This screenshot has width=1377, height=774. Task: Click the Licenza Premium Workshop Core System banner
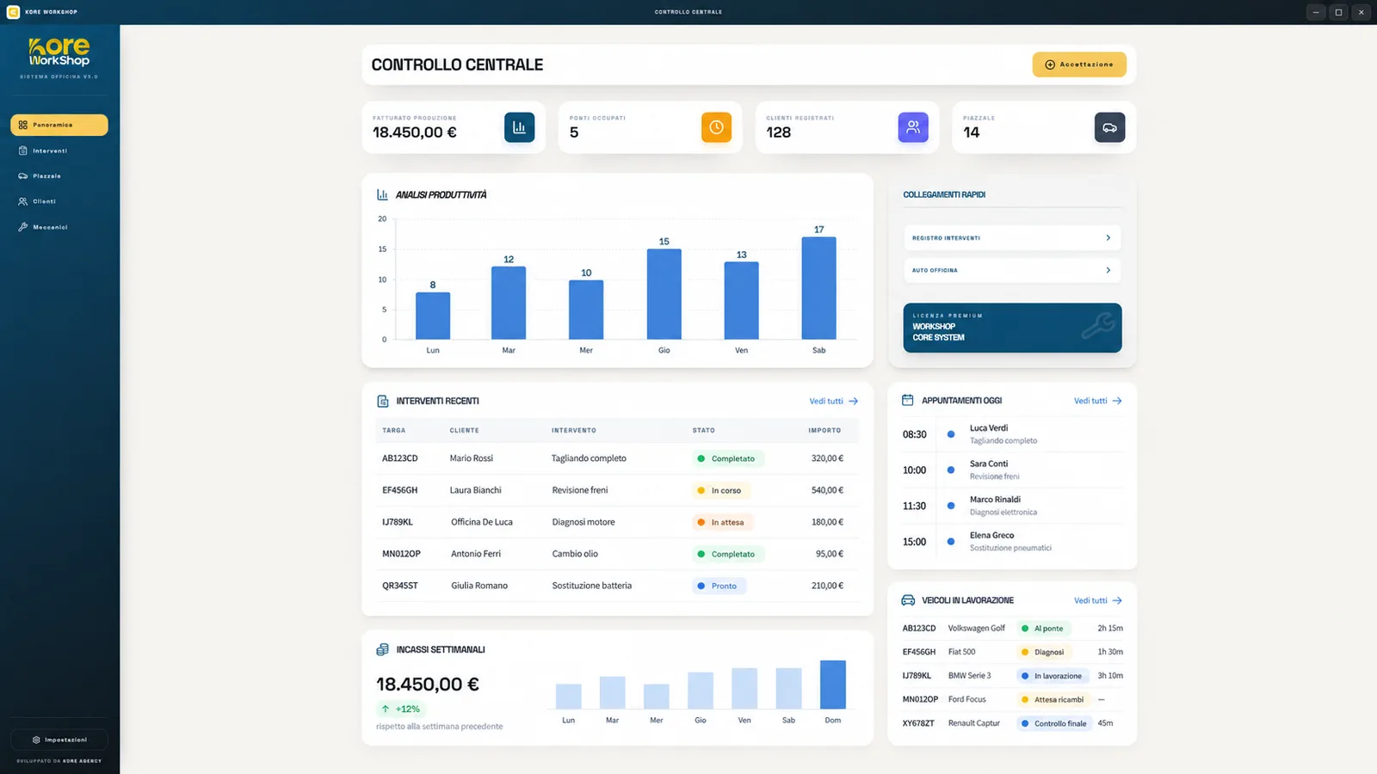coord(1012,328)
